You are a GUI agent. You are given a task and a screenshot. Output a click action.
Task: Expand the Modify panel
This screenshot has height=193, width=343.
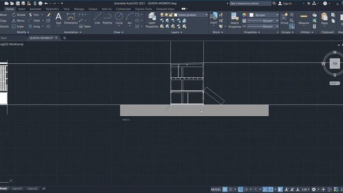coord(23,32)
